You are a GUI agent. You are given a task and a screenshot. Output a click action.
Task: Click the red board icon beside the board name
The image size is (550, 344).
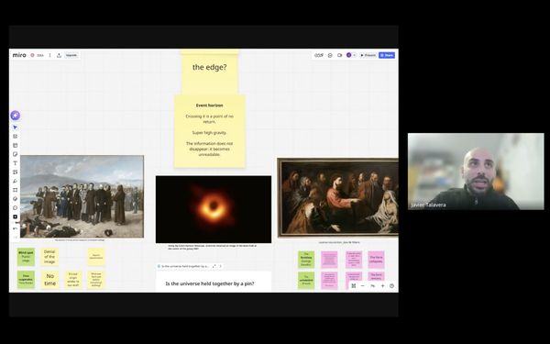click(33, 55)
